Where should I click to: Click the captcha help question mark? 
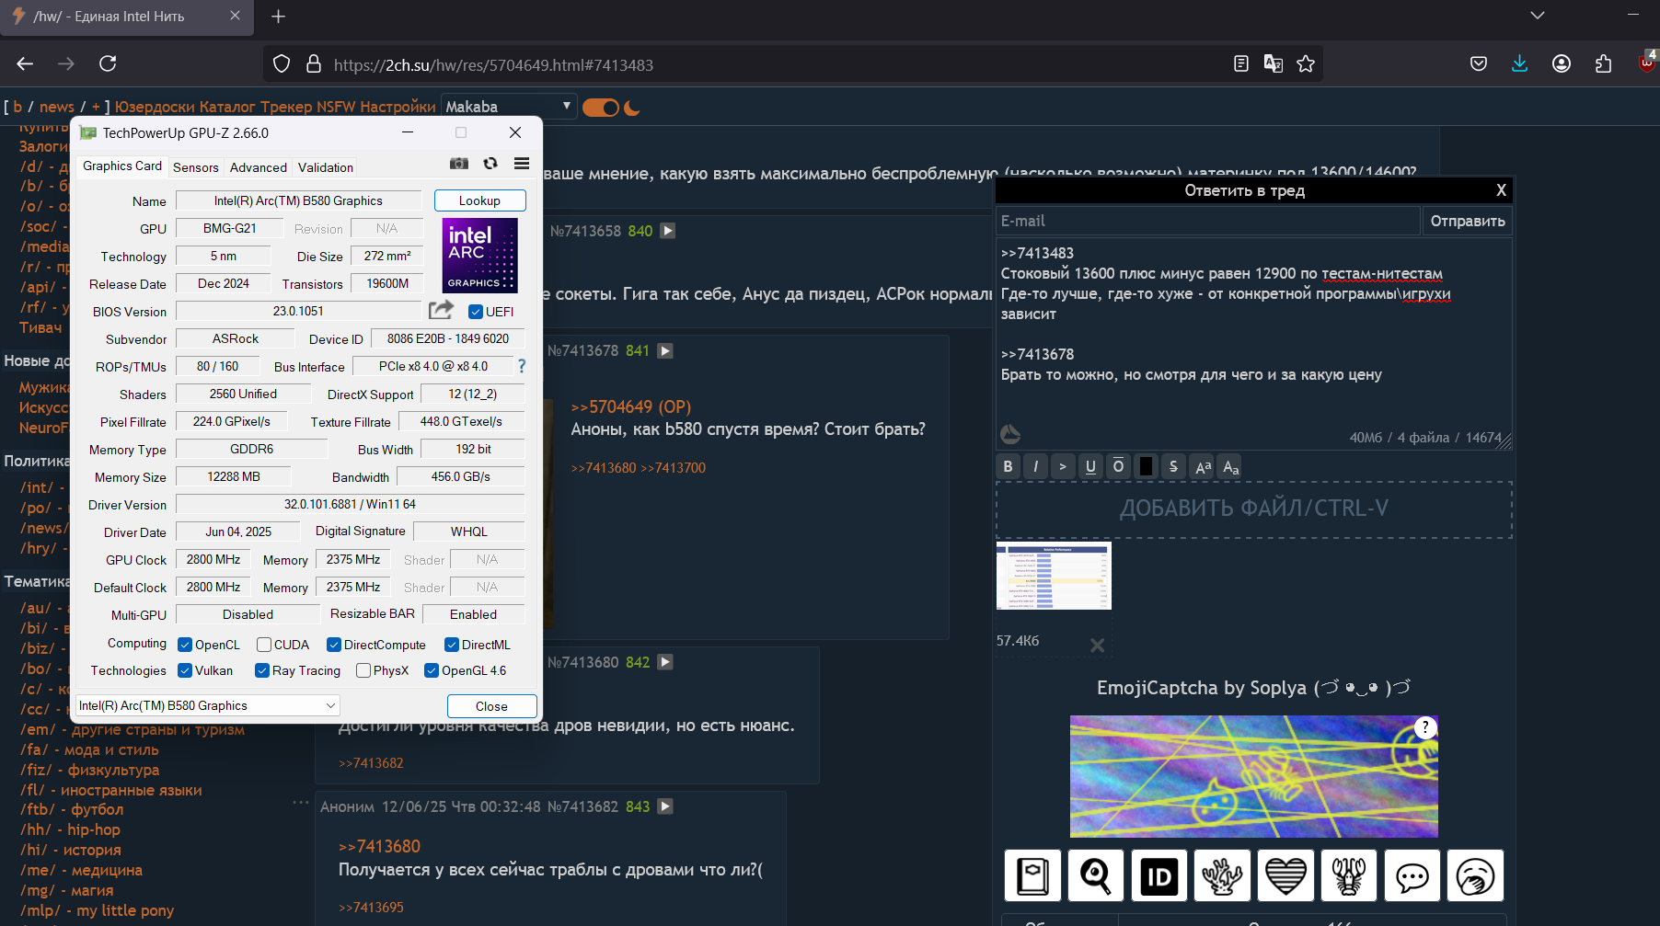pyautogui.click(x=1425, y=727)
